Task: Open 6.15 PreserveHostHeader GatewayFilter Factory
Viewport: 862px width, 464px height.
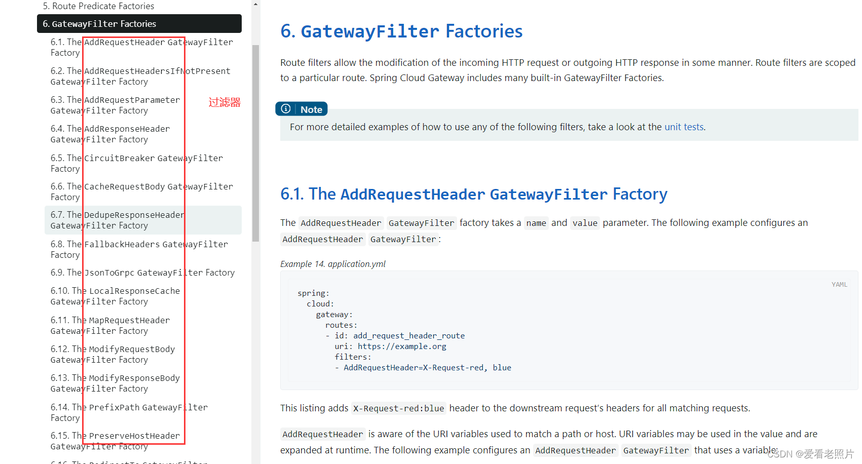Action: point(115,441)
